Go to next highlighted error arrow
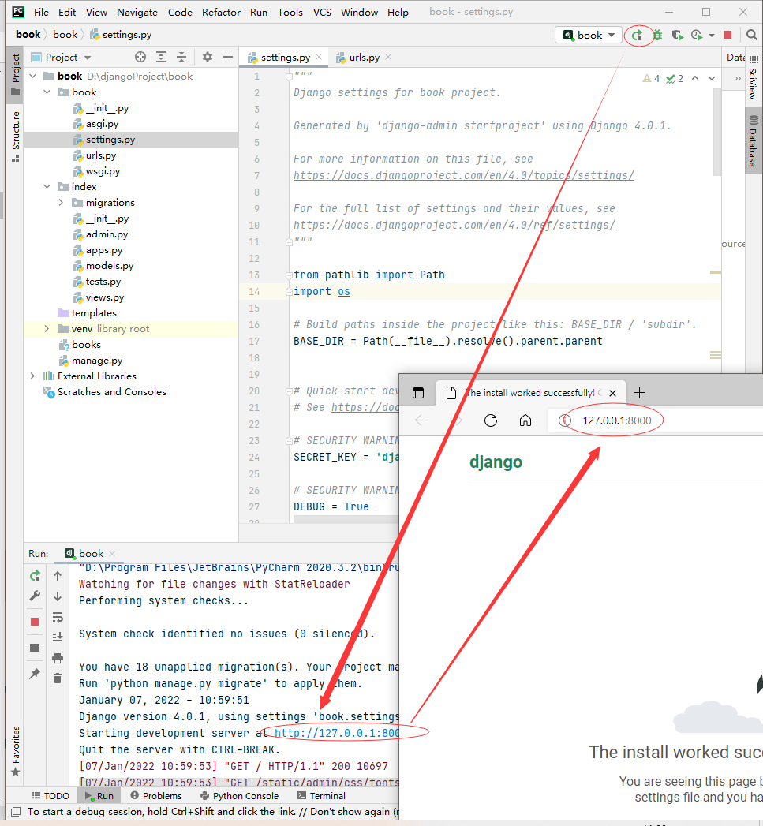763x826 pixels. (712, 78)
